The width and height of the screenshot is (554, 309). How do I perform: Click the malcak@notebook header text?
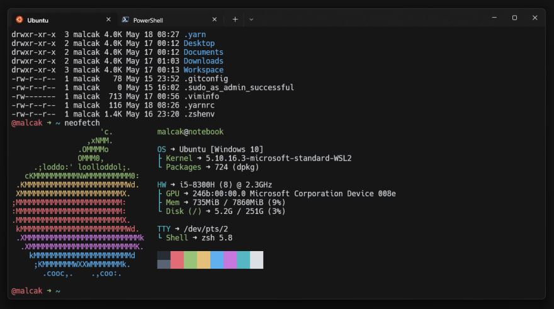[x=190, y=132]
